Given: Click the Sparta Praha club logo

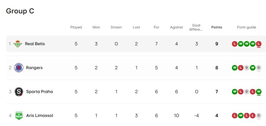Looking at the screenshot, I should [19, 91].
